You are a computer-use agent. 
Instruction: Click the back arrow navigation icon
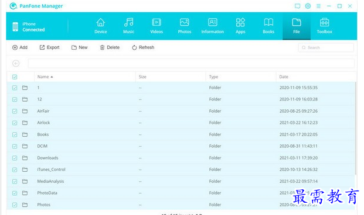16,64
